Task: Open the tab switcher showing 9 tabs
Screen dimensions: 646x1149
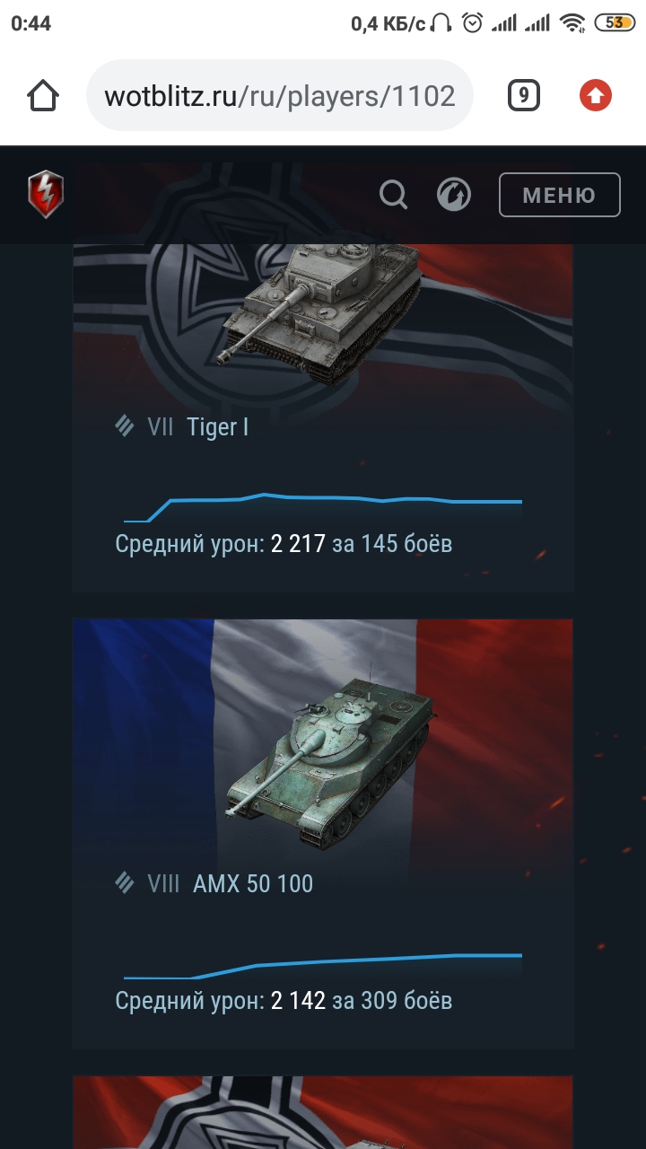Action: tap(524, 95)
